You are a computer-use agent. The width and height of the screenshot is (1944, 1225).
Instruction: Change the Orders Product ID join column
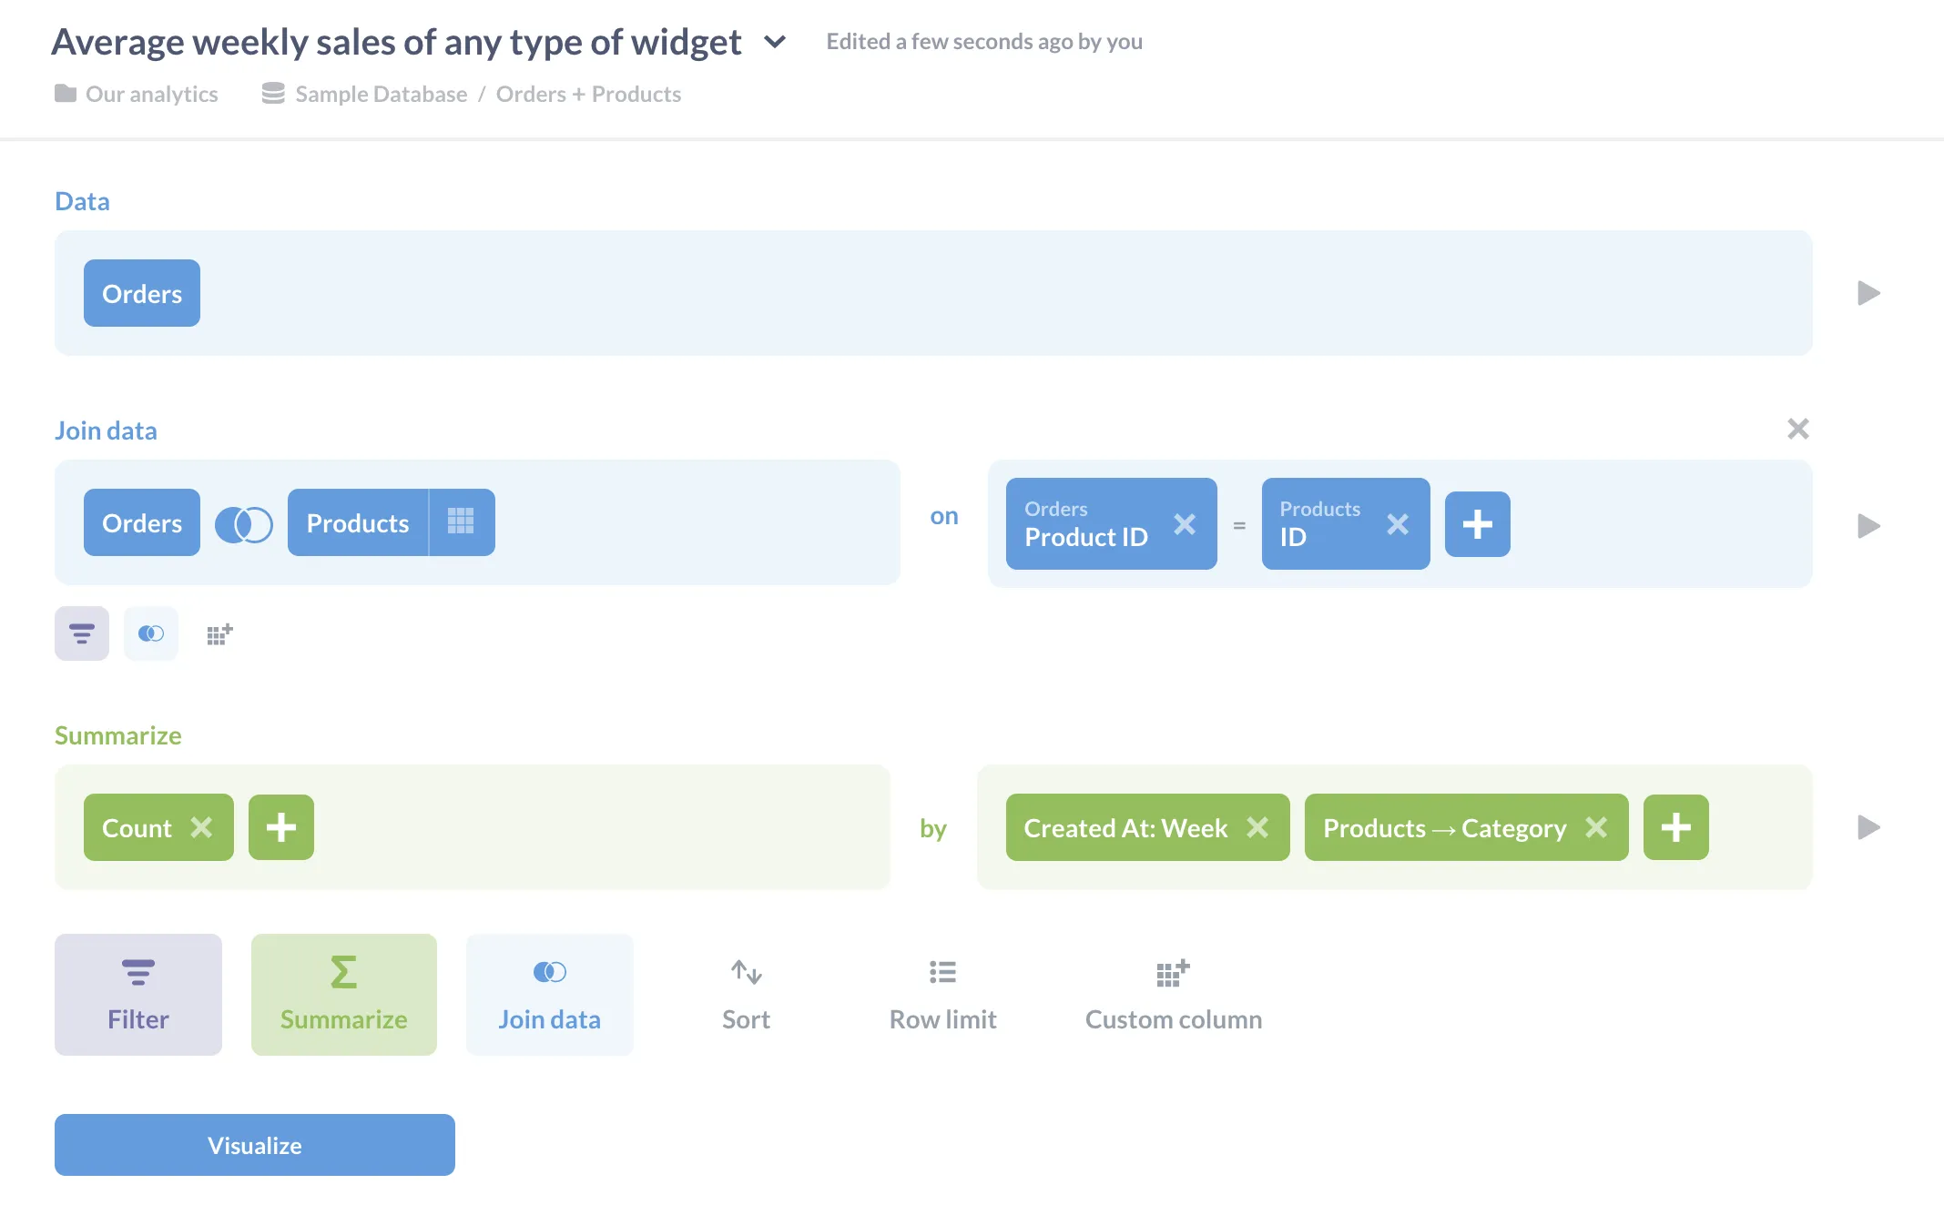tap(1086, 524)
